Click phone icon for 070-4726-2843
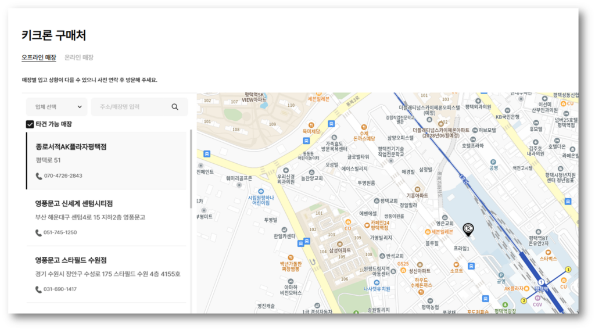 [39, 176]
